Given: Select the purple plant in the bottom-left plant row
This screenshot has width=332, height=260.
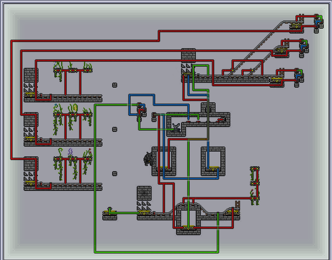Looking at the screenshot, I should [71, 152].
